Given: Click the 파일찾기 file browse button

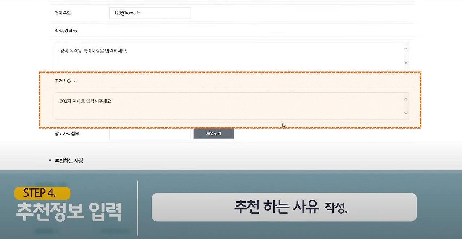Looking at the screenshot, I should click(x=213, y=133).
